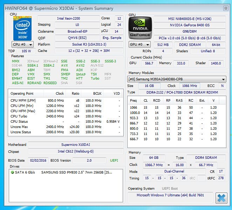Click the G98/D8M GPU codename field

190,31
